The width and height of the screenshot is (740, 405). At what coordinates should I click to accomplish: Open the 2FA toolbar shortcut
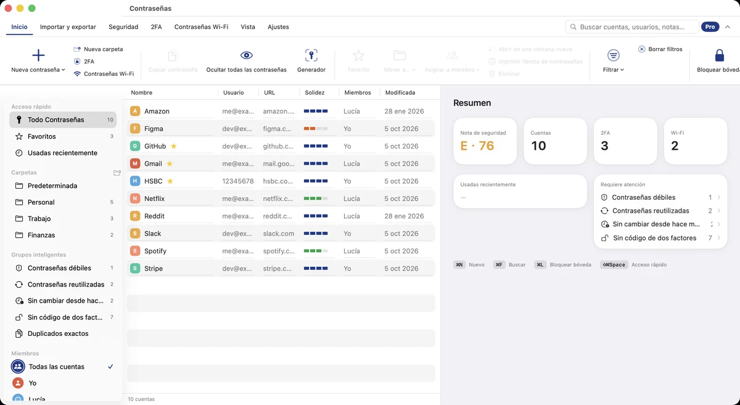tap(84, 61)
